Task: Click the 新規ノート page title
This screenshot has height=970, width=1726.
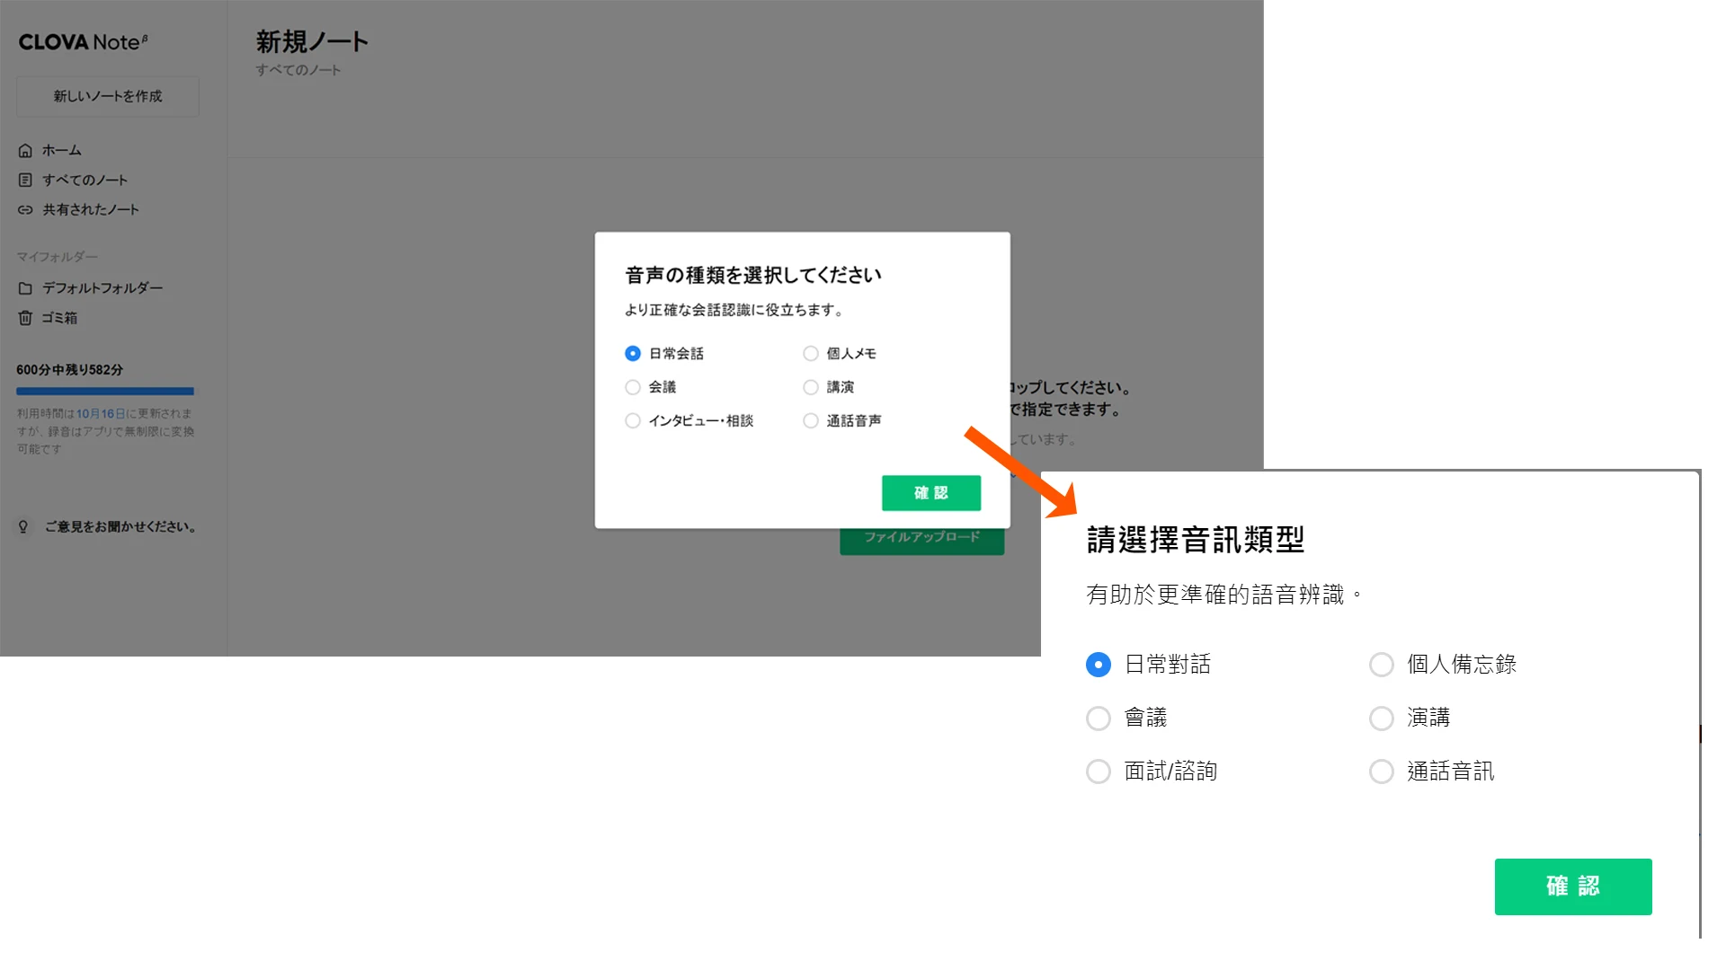Action: click(313, 41)
